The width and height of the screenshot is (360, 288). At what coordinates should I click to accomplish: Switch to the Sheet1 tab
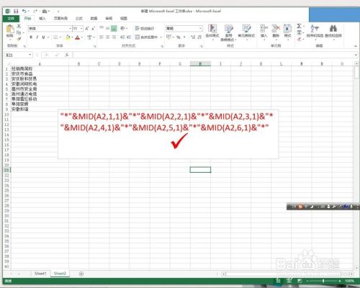tap(40, 274)
